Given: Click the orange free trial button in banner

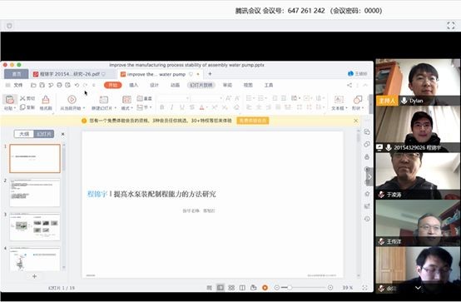Looking at the screenshot, I should coord(253,121).
